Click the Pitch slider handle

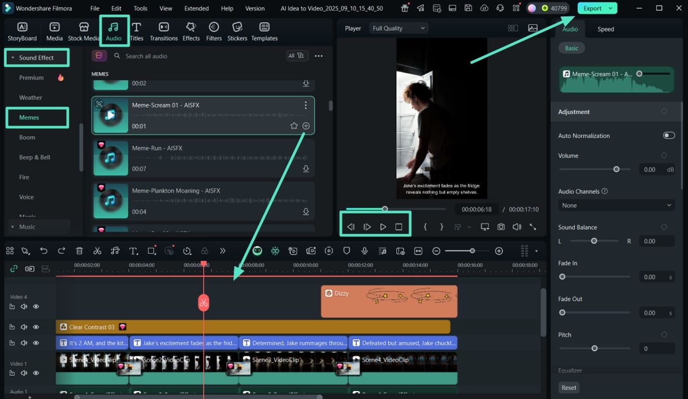(594, 349)
